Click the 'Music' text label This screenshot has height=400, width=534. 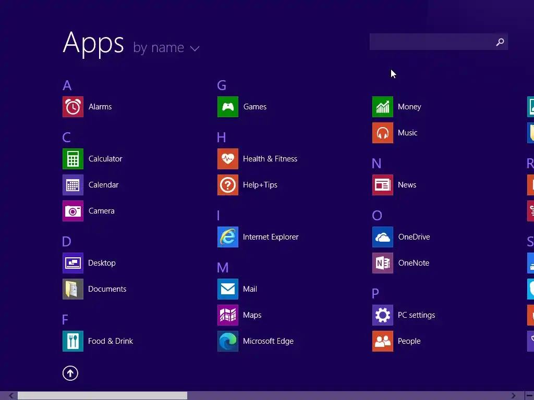click(408, 133)
